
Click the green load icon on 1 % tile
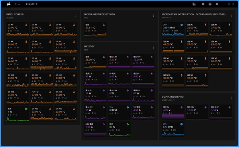click(x=26, y=109)
